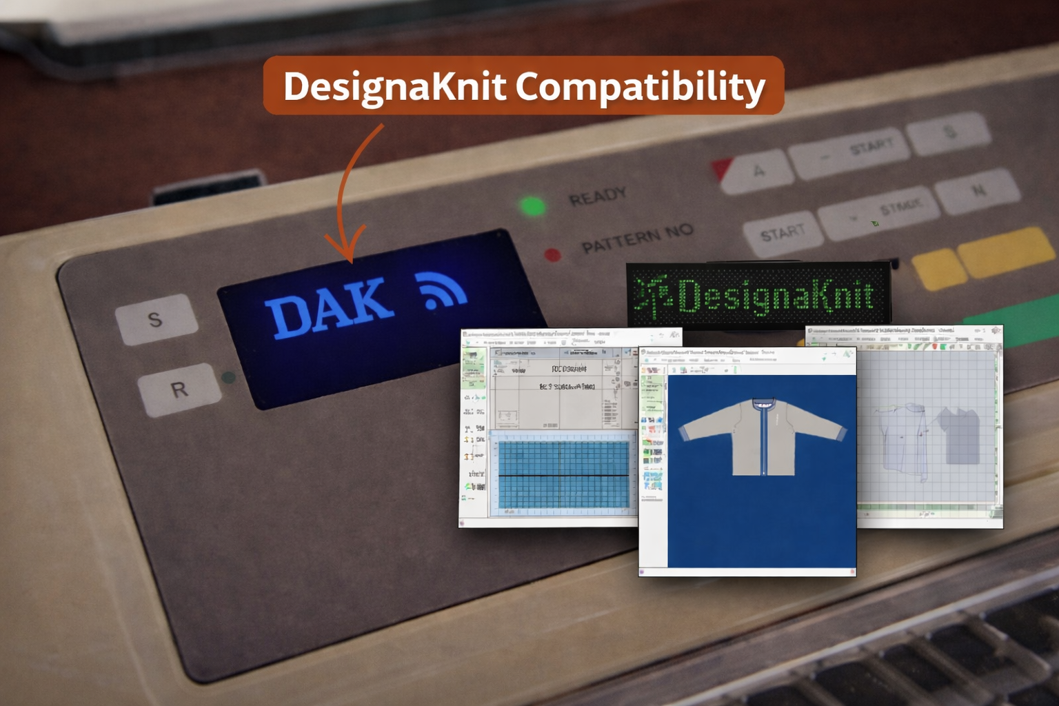Click the blue DAK logo on display
This screenshot has width=1059, height=706.
point(330,307)
